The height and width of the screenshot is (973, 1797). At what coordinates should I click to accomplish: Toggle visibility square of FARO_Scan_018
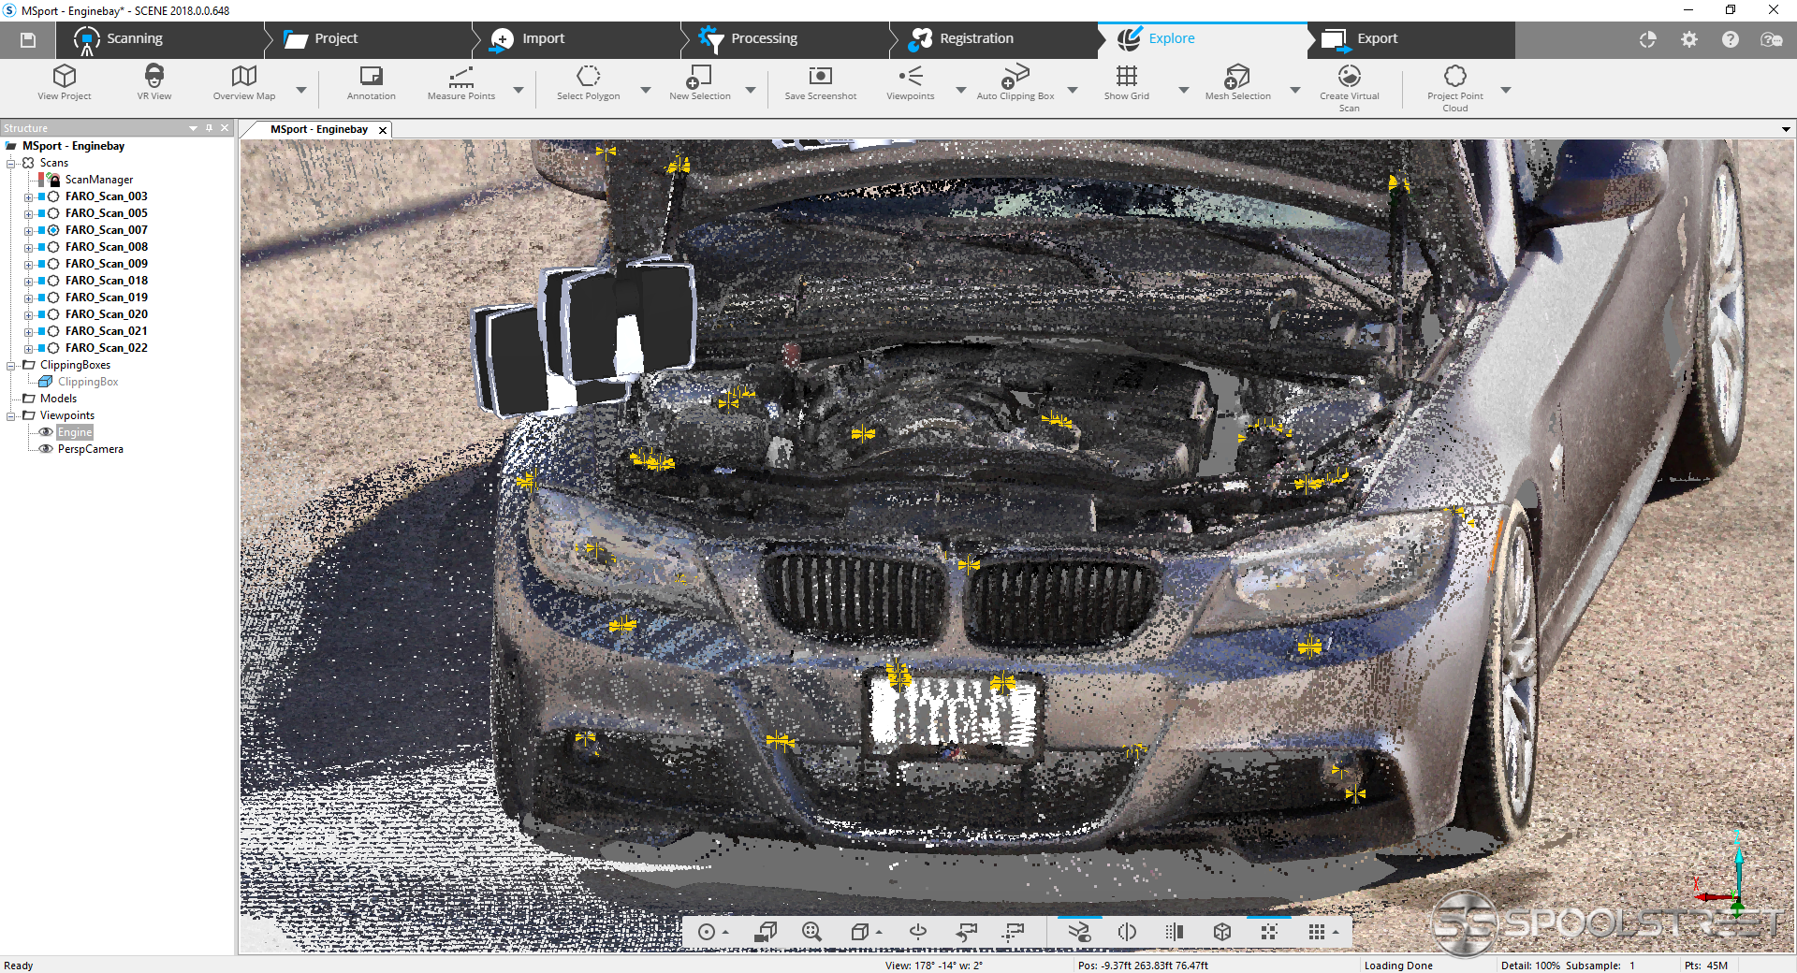tap(41, 281)
